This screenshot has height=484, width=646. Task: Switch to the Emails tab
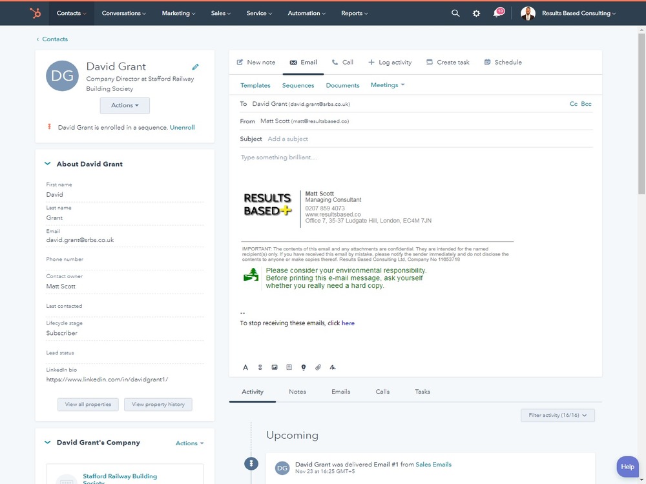[x=340, y=392]
